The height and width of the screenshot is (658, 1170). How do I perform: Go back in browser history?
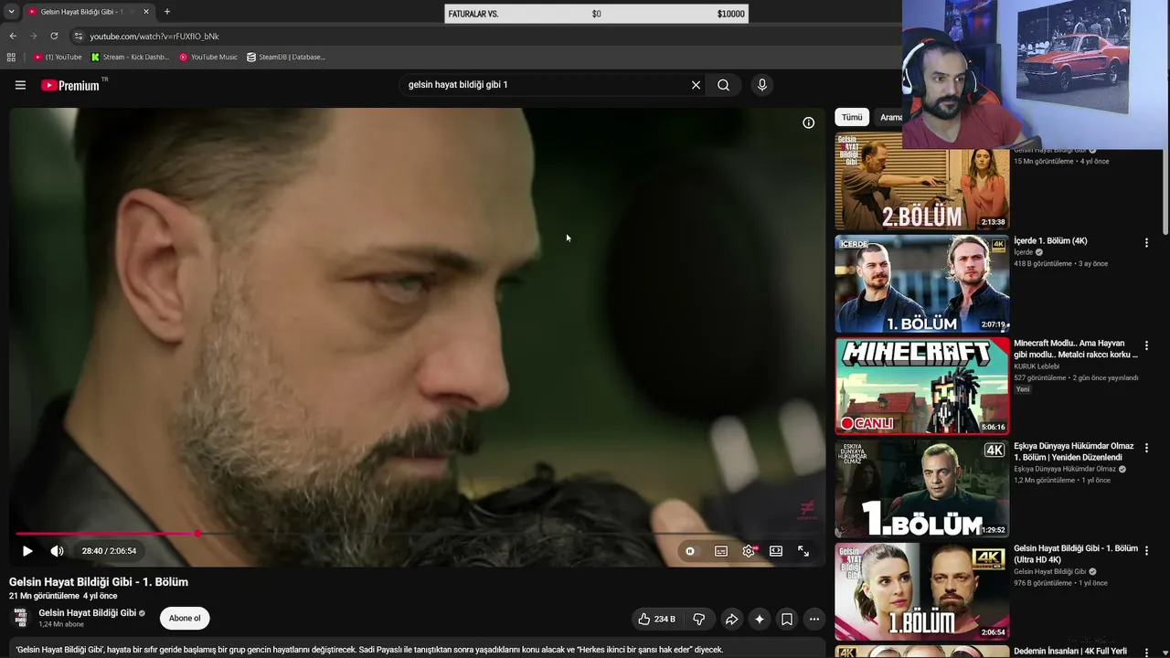pyautogui.click(x=13, y=37)
